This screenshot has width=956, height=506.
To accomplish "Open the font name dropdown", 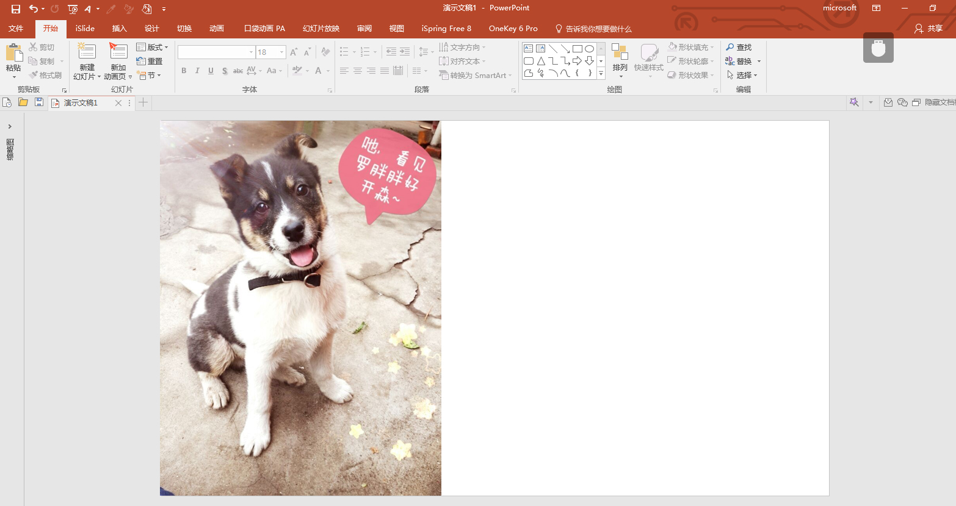I will (x=251, y=52).
